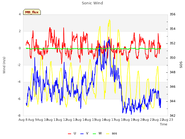Image resolution: width=185 pixels, height=139 pixels.
Task: Click the Wind (m/s) axis label
Action: pos(4,65)
